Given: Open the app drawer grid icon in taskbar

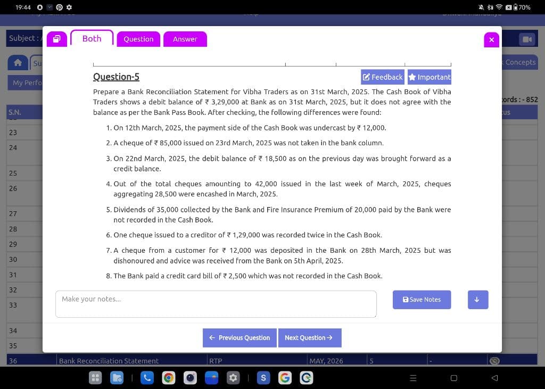Looking at the screenshot, I should 95,378.
